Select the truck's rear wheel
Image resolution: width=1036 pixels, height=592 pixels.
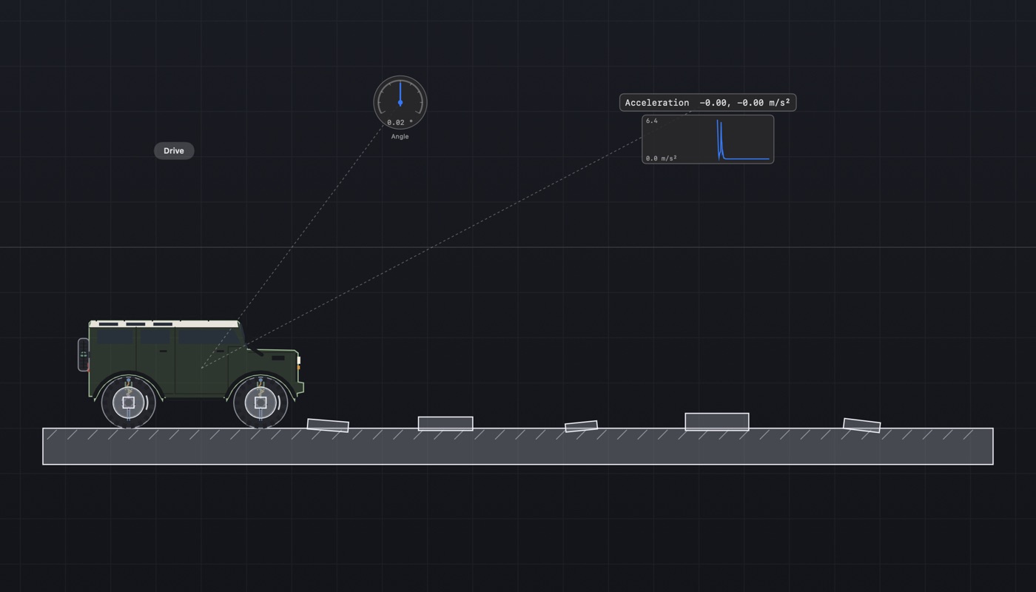(x=129, y=403)
